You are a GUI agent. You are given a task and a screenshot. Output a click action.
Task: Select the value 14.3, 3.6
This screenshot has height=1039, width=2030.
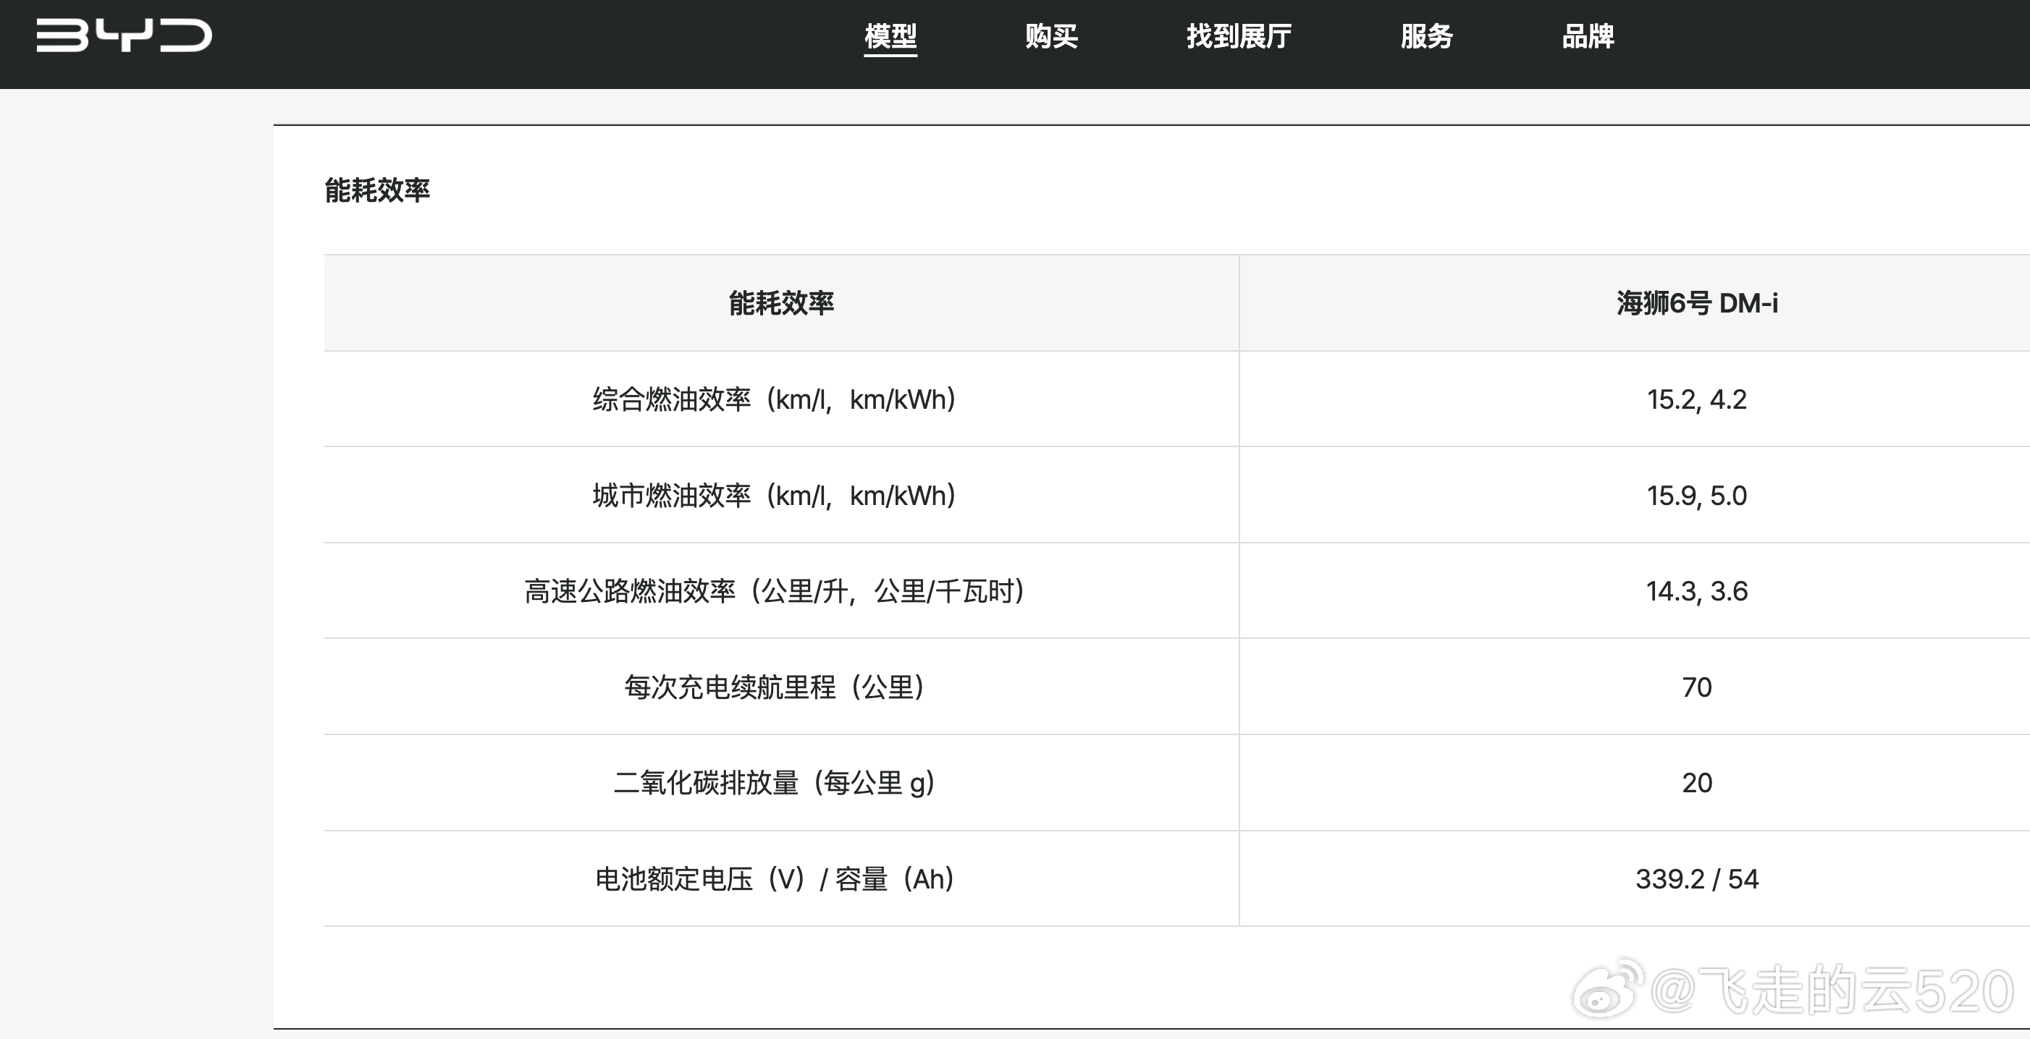1697,591
